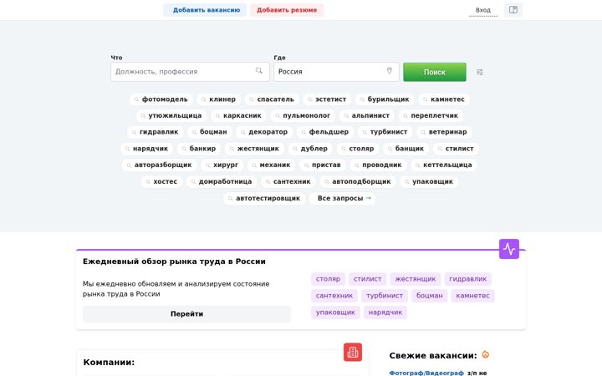Click the magnifier icon in the Что field
Image resolution: width=602 pixels, height=376 pixels.
coord(259,70)
